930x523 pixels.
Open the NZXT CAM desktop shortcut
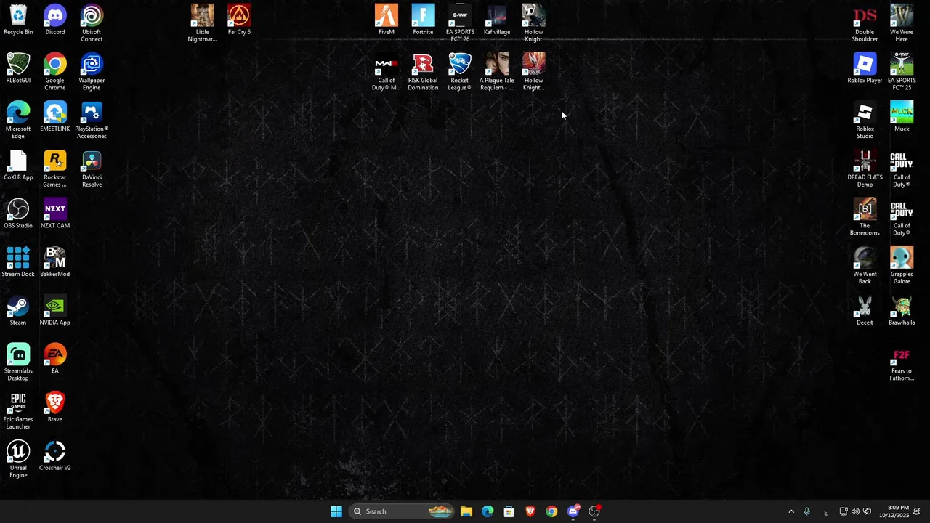pyautogui.click(x=55, y=214)
